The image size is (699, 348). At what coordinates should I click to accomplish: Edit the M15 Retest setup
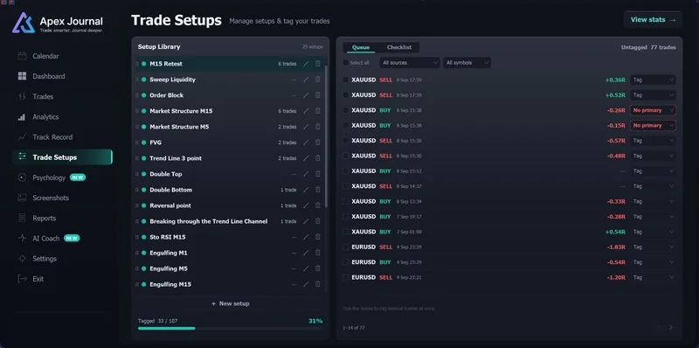click(x=306, y=64)
